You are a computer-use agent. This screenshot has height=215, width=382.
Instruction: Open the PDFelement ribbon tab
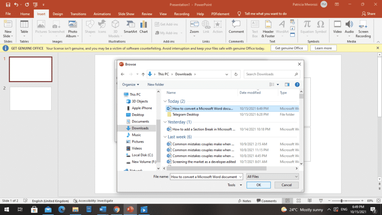(220, 14)
